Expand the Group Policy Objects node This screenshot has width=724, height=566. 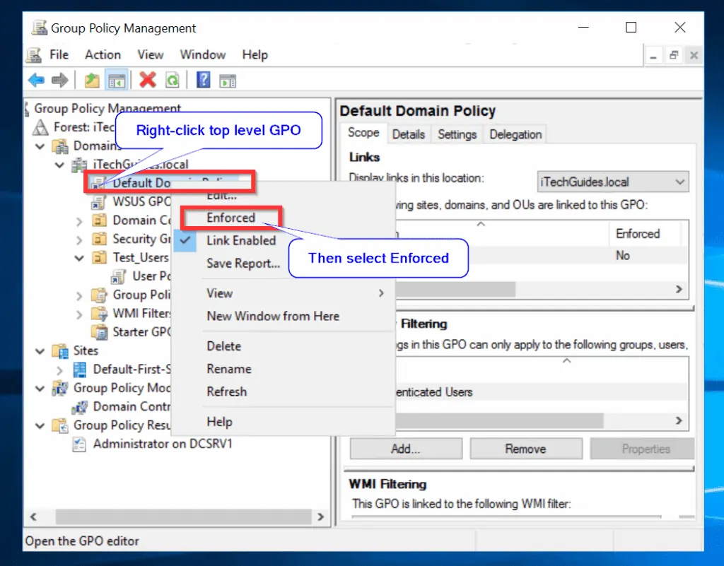79,295
